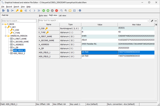Click the yellow laptop toolbar icon
The image size is (160, 106).
pos(70,10)
